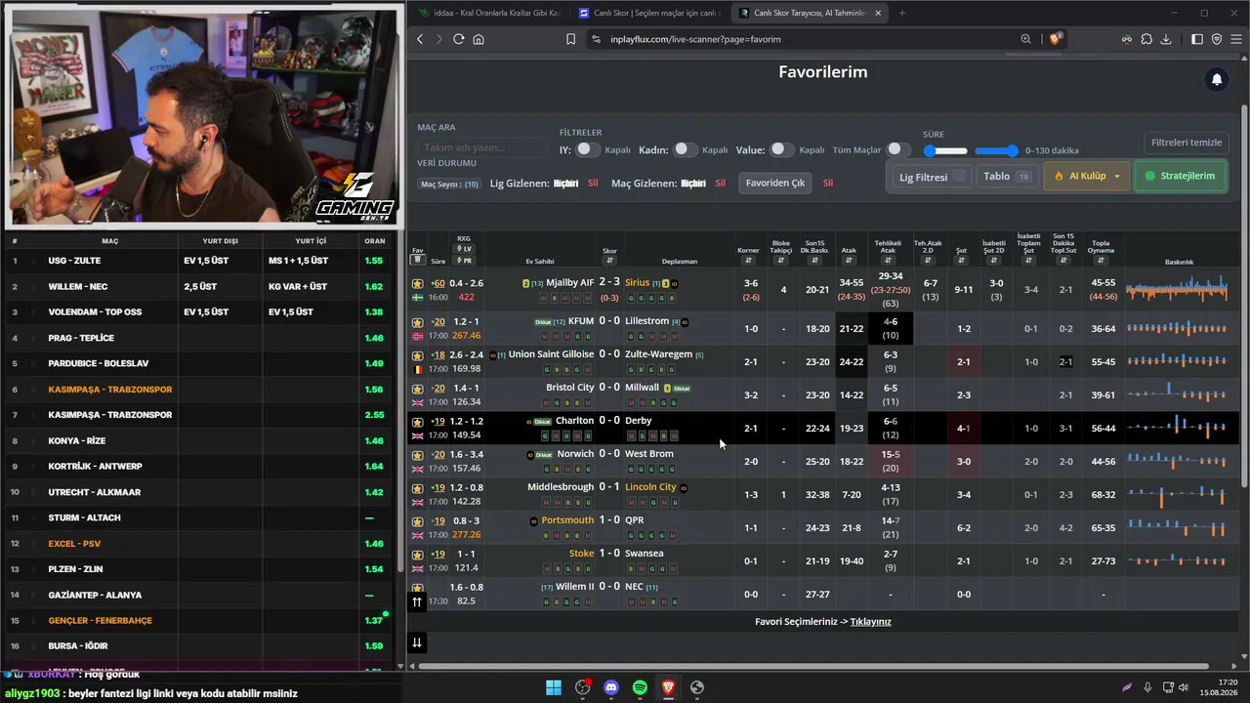Toggle the browser sidebar panel icon
Viewport: 1250px width, 703px height.
coord(1197,39)
